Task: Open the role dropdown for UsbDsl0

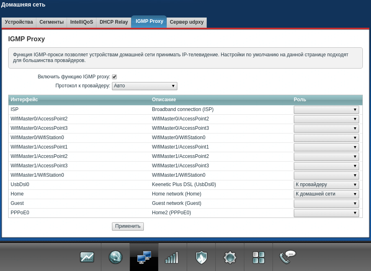Action: [326, 185]
